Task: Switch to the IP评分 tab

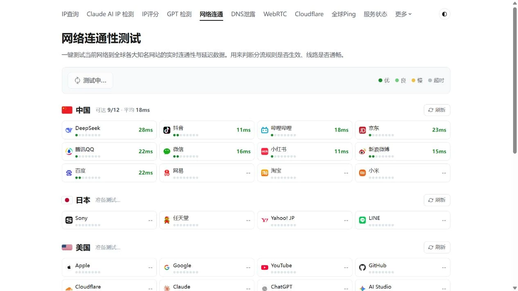Action: pos(150,14)
